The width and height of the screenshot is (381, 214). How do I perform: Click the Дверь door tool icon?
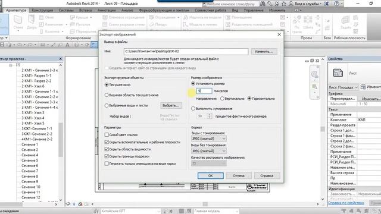tap(32, 20)
